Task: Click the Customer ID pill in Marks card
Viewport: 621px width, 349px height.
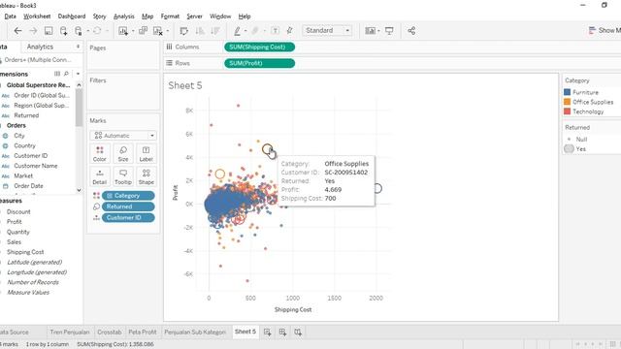Action: (128, 217)
